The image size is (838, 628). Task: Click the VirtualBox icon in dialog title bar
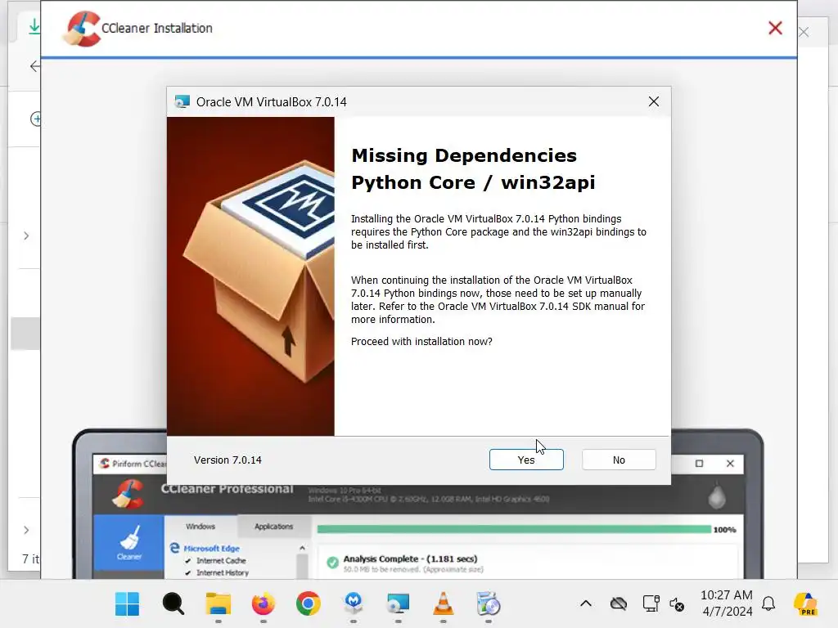pos(182,101)
